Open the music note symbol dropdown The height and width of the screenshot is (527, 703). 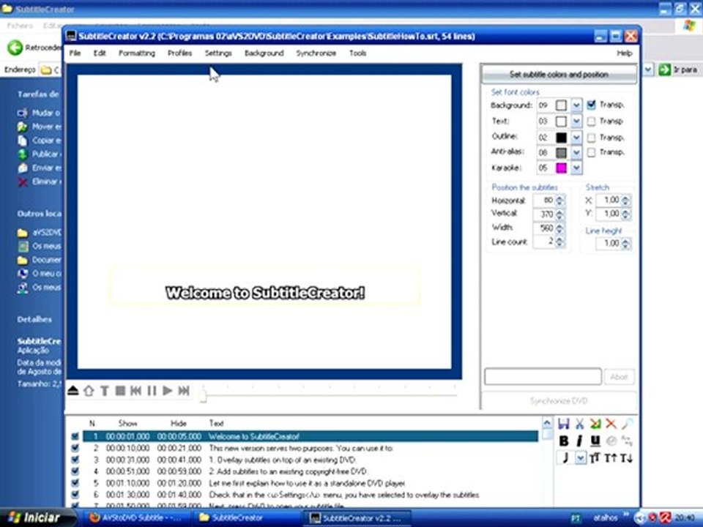tap(581, 458)
